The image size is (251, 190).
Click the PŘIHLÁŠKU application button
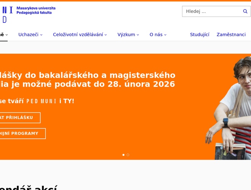[20, 117]
